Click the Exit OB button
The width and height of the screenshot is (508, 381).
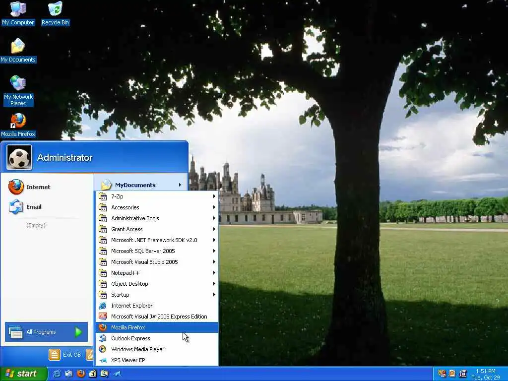pos(65,355)
